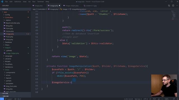Expand the Config folder
Image resolution: width=179 pixels, height=100 pixels.
(x=15, y=15)
